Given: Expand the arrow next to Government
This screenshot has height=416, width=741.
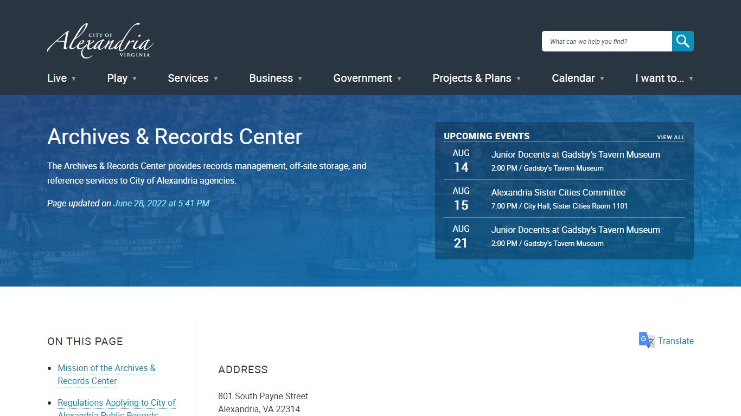Looking at the screenshot, I should [399, 79].
